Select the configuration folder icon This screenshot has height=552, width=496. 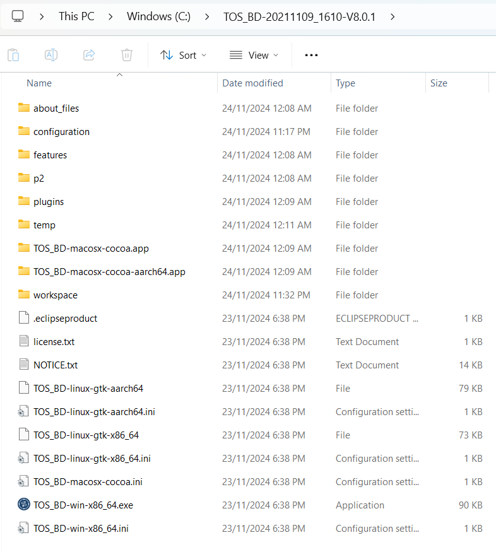(x=23, y=131)
